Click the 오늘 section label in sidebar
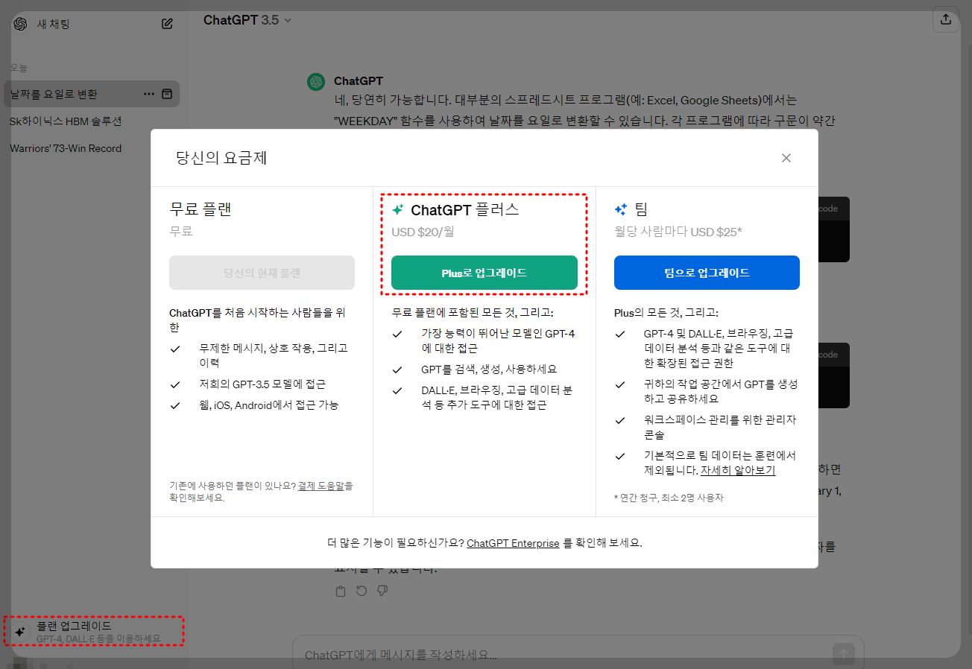972x669 pixels. pos(19,68)
